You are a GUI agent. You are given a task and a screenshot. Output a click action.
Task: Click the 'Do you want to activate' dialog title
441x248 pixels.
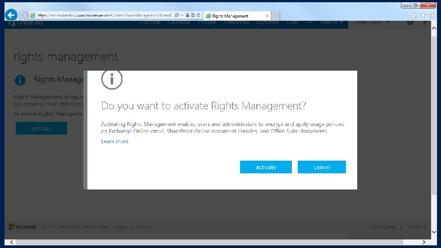204,106
